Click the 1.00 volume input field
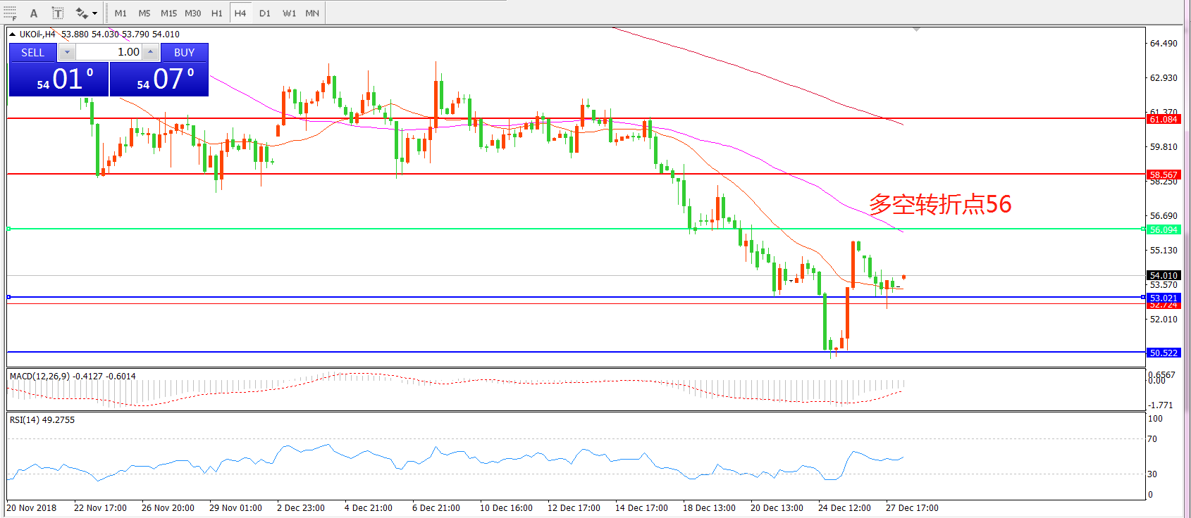 click(x=109, y=52)
